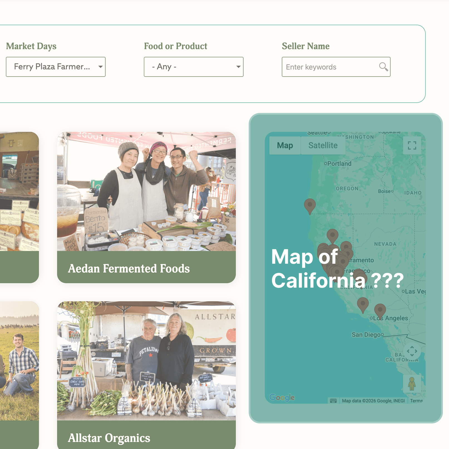Click the Aedan Fermented Foods photo
Viewport: 449px width, 449px height.
(x=146, y=191)
